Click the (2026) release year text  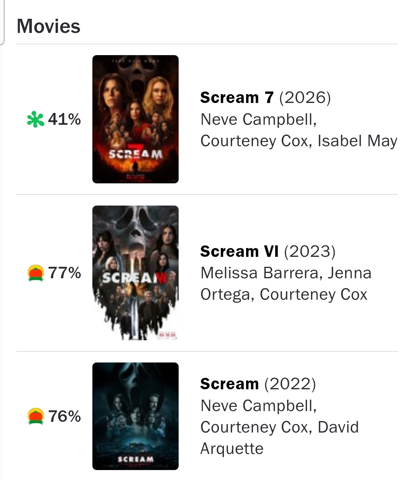(305, 98)
